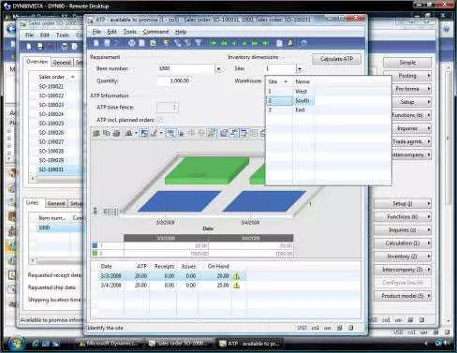The height and width of the screenshot is (353, 457).
Task: Click the filter funnel icon in toolbar
Action: click(199, 43)
